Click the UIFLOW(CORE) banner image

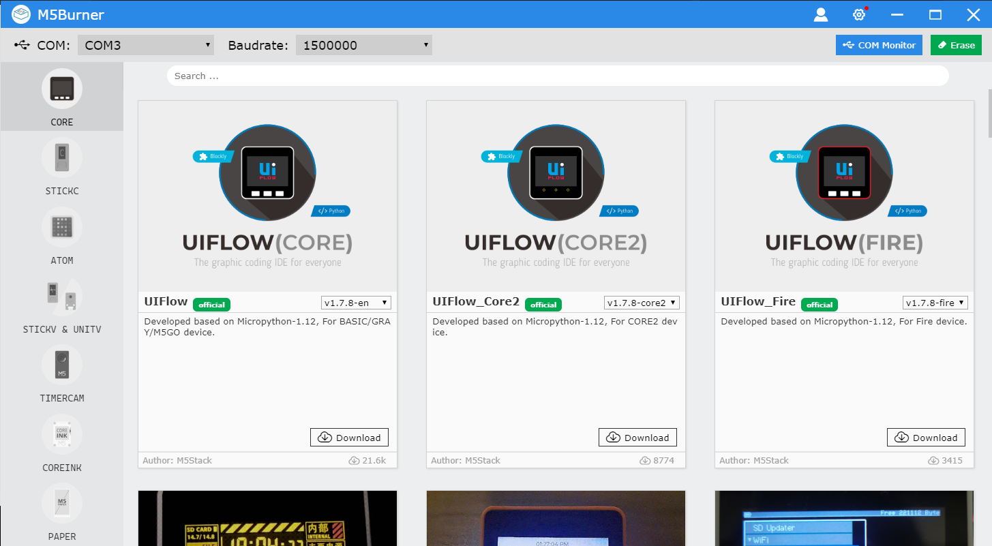tap(267, 196)
